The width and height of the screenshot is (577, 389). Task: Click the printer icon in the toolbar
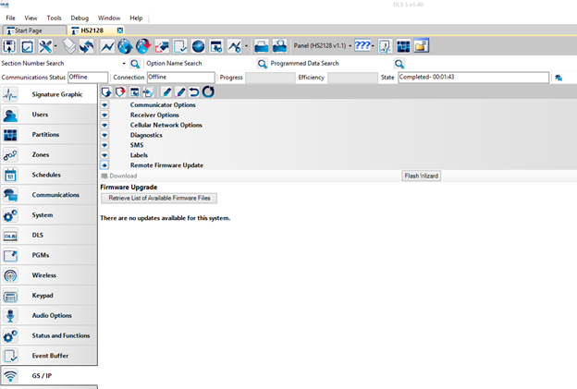coord(261,46)
